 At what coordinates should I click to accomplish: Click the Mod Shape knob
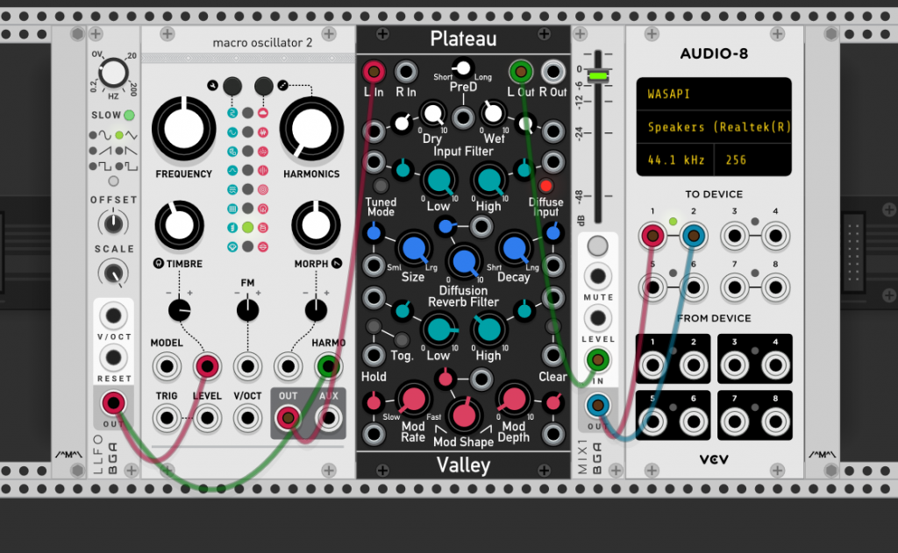click(x=463, y=414)
